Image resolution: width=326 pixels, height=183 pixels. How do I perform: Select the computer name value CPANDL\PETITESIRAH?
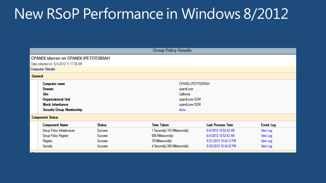(x=194, y=84)
